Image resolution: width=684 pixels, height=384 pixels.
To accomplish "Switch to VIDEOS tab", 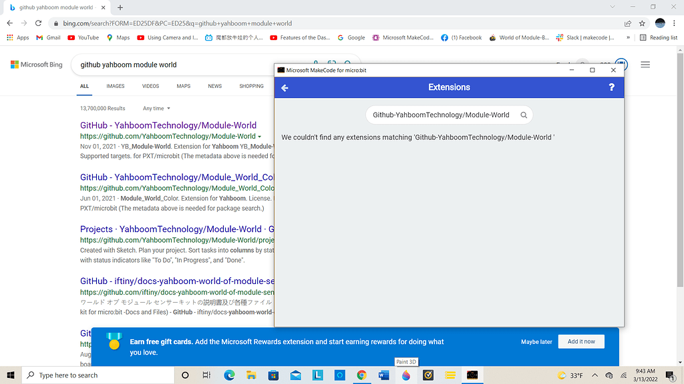I will click(150, 86).
